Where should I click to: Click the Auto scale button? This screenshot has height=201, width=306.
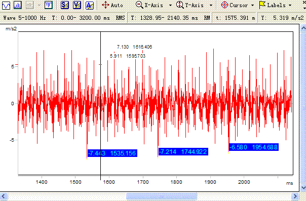coord(112,5)
